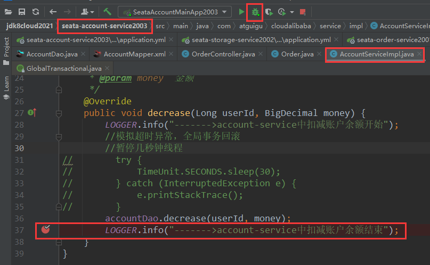The width and height of the screenshot is (430, 265).
Task: Start debugging with the bug icon
Action: click(x=255, y=12)
